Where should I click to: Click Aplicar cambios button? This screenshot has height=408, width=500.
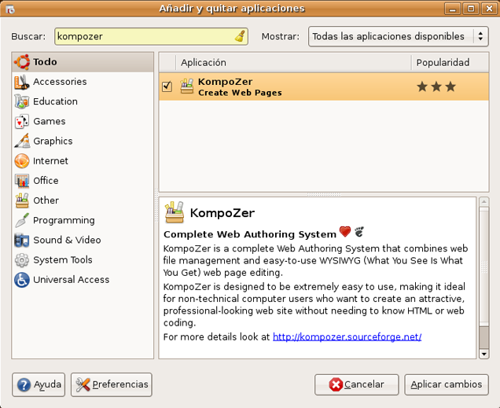[447, 384]
